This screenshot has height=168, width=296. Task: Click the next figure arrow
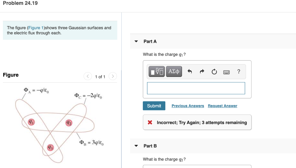tap(113, 76)
